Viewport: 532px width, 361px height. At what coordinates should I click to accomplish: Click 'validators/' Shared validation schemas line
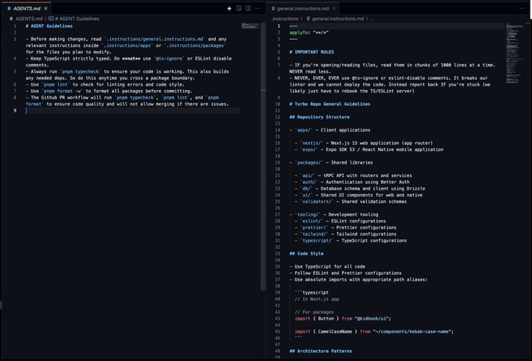[x=350, y=201]
